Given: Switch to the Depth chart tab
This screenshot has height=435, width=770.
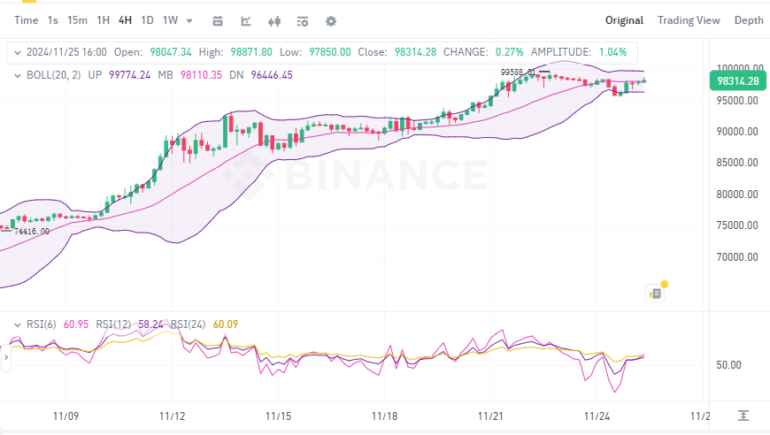Looking at the screenshot, I should 748,20.
